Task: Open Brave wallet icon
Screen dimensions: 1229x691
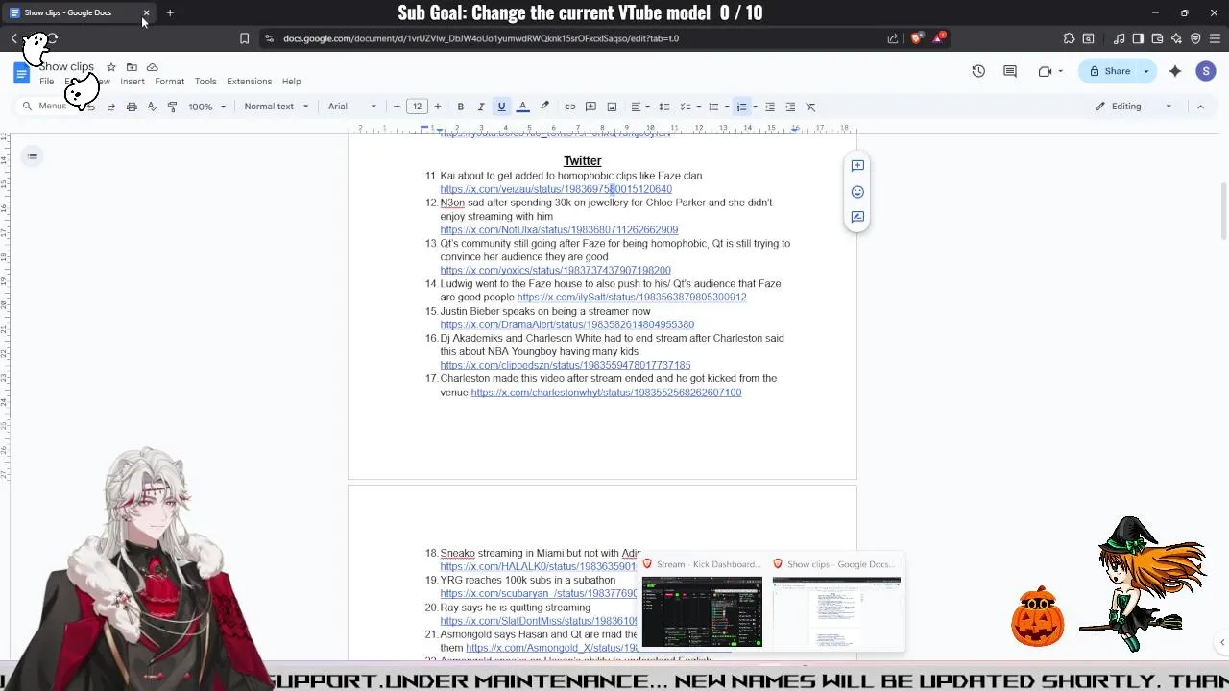Action: [1157, 38]
